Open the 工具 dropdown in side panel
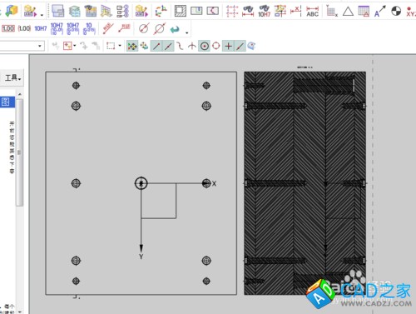416x314 pixels. (x=12, y=78)
